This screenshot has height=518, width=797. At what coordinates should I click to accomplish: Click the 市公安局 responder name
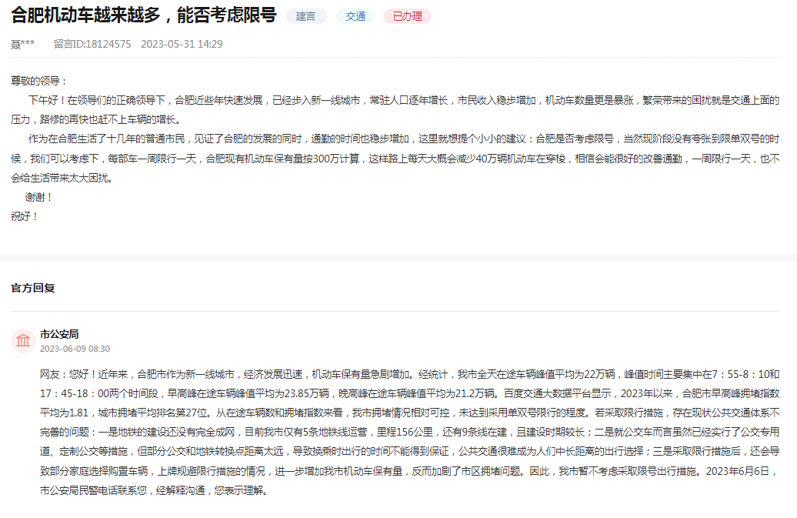click(x=59, y=334)
